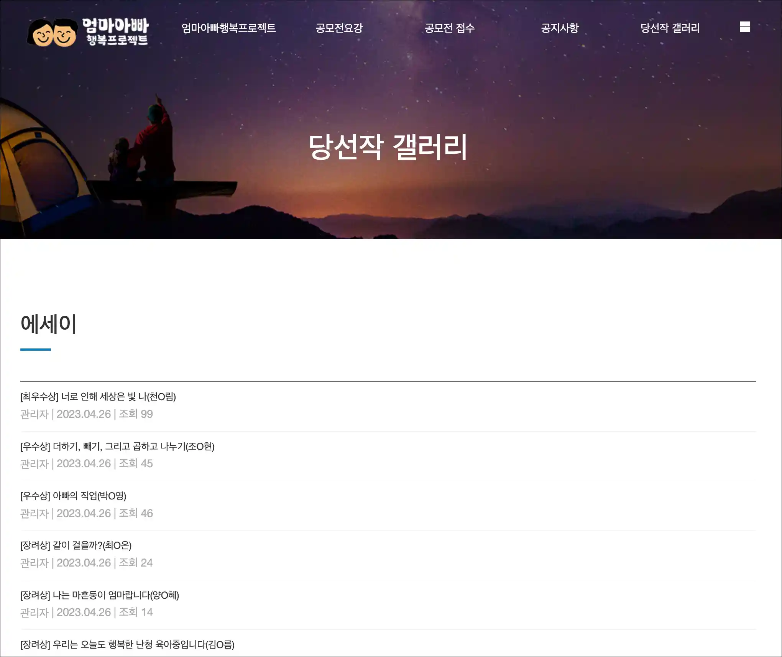Click the metadata line showing 조회 14

click(x=87, y=612)
